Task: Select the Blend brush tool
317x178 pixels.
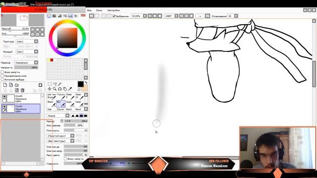Action: click(52, 104)
